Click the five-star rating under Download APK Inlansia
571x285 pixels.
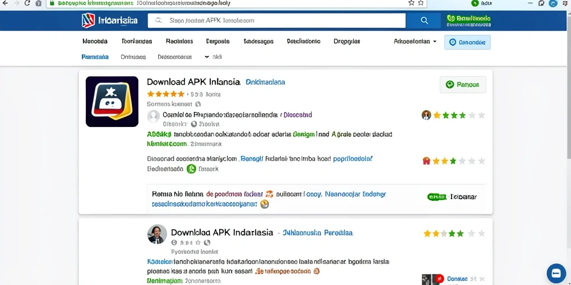166,94
